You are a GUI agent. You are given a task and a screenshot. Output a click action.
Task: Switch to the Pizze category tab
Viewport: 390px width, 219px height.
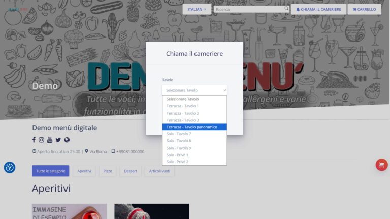point(108,171)
